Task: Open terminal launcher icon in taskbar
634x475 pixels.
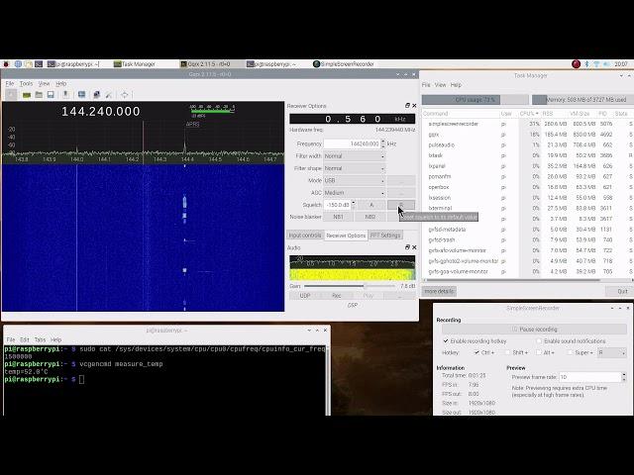Action: pos(39,63)
